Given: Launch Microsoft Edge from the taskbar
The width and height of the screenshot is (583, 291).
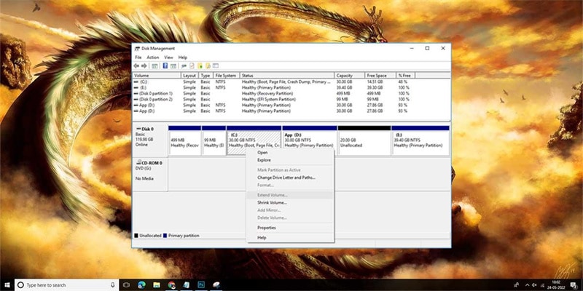Looking at the screenshot, I should tap(141, 285).
